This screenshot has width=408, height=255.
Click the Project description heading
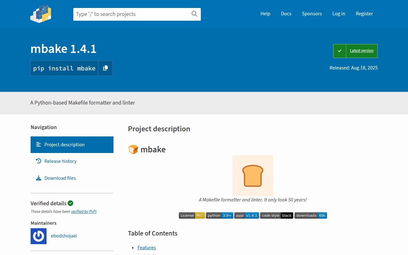159,129
